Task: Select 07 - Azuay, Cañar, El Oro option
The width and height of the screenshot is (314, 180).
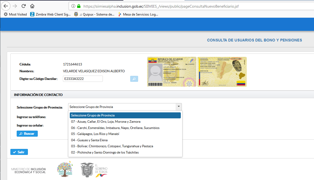Action: point(106,122)
